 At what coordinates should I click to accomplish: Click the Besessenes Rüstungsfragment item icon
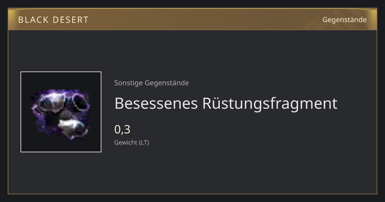tap(61, 112)
